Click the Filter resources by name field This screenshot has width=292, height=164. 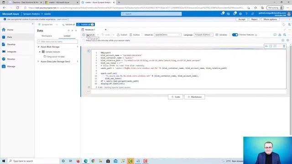pos(57,41)
